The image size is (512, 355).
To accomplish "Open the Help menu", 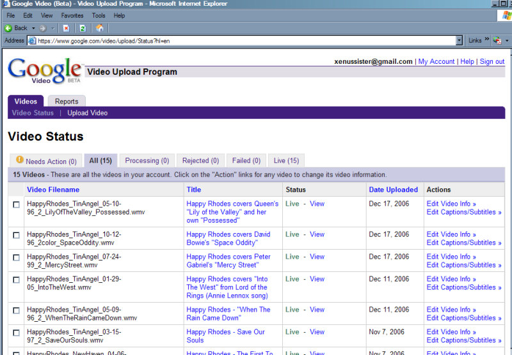I will point(119,15).
